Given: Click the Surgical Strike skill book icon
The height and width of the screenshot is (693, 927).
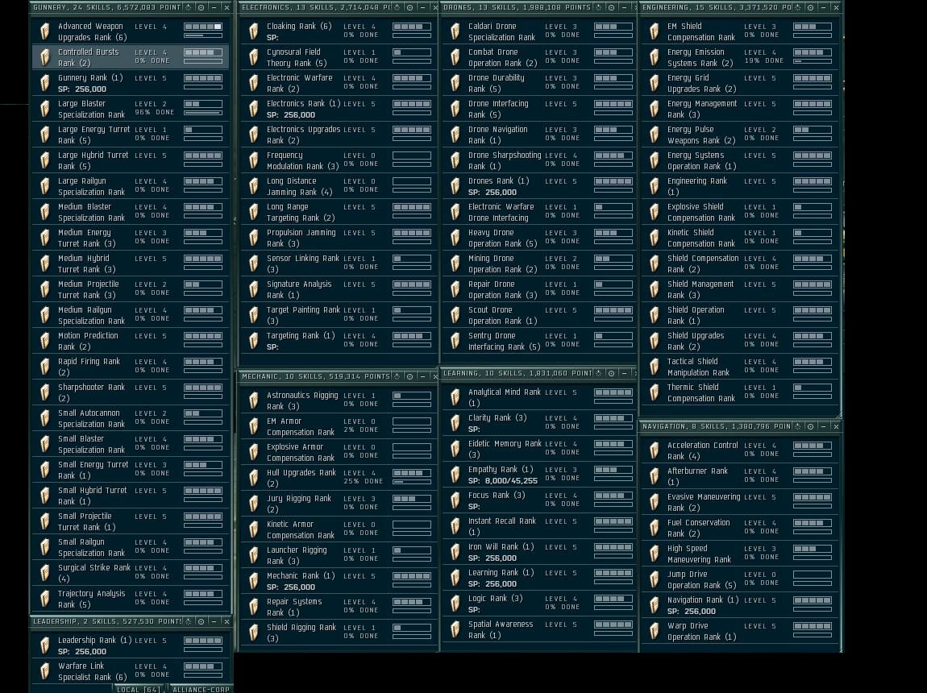Looking at the screenshot, I should point(45,572).
